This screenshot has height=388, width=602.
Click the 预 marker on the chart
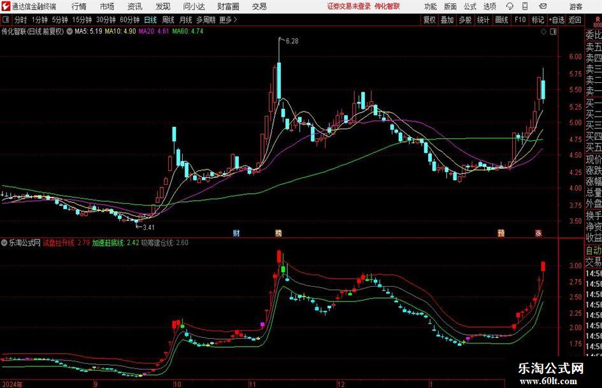point(501,233)
